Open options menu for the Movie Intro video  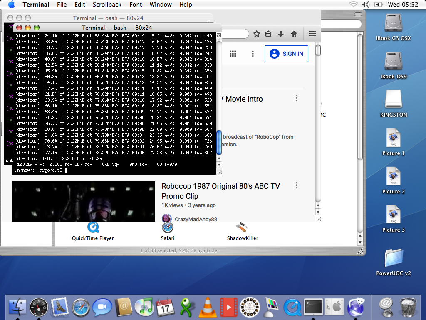click(297, 98)
